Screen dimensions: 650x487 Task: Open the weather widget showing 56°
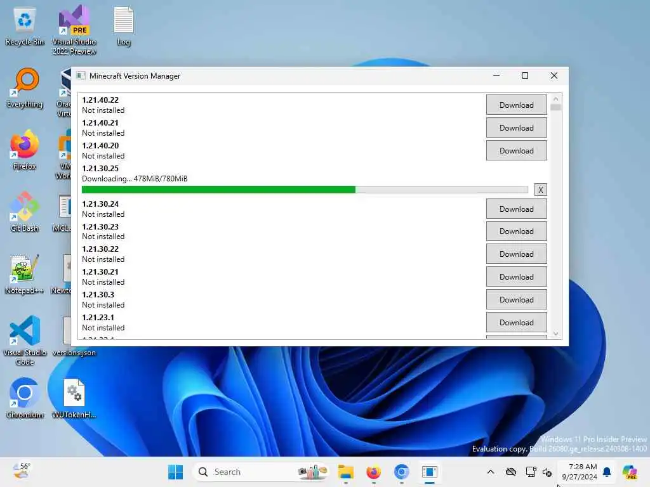22,471
